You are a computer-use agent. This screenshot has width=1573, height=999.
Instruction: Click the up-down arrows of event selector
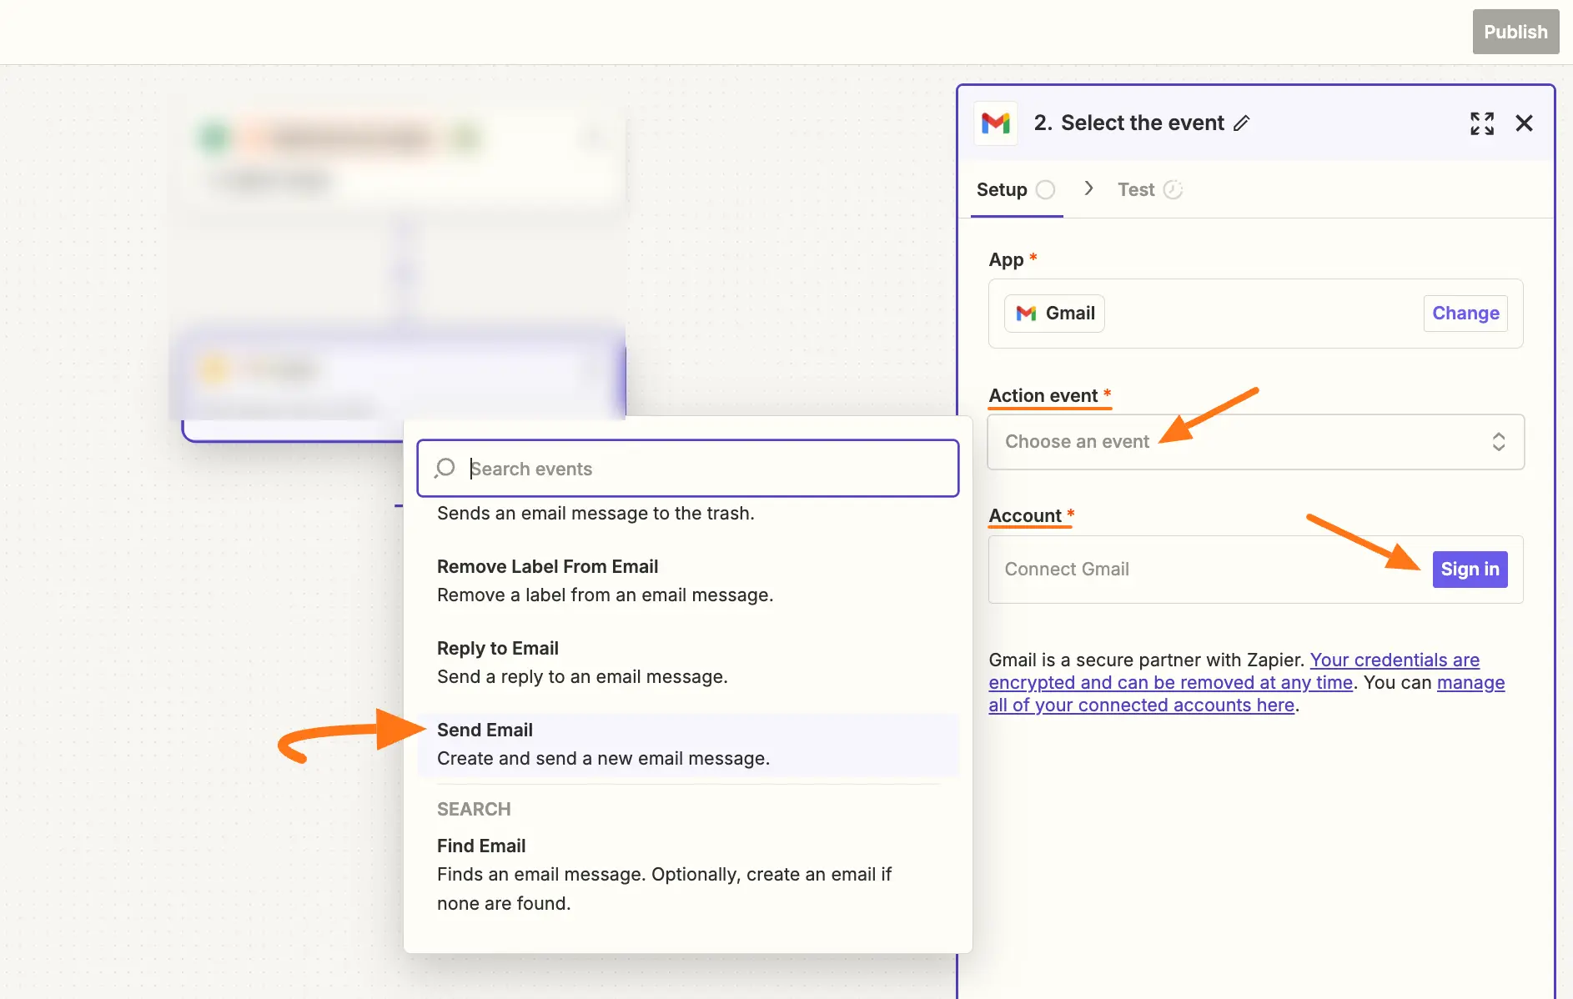click(x=1498, y=442)
